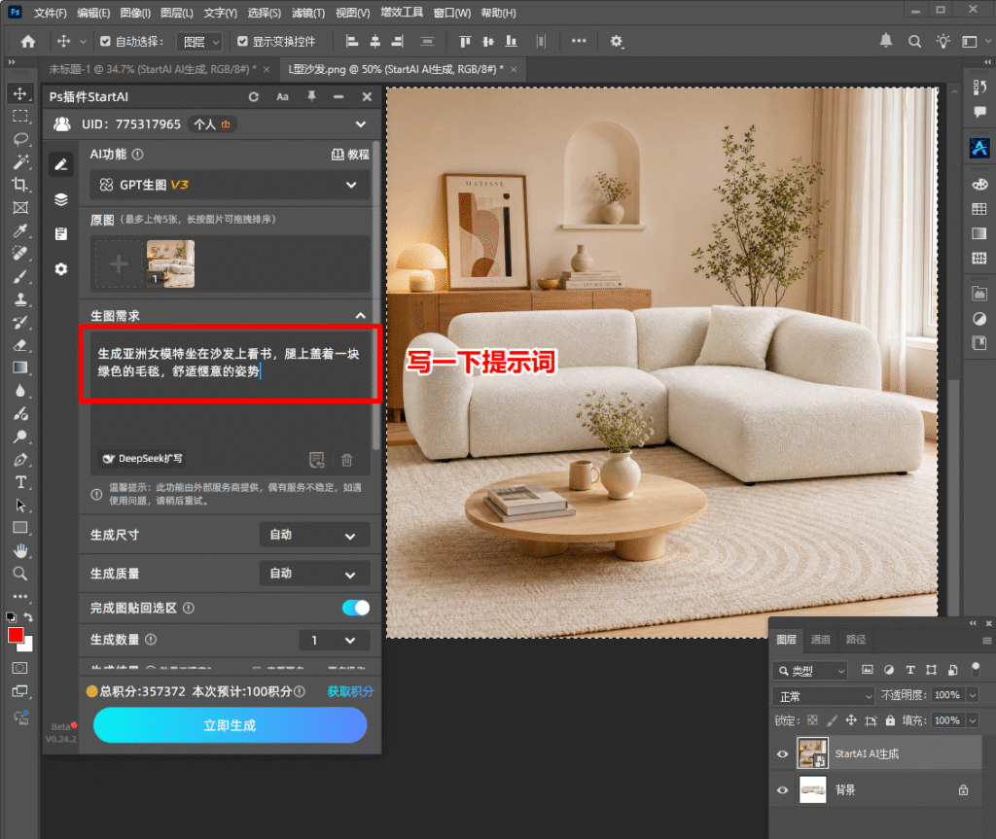996x839 pixels.
Task: Open the options bar gear settings
Action: click(616, 41)
